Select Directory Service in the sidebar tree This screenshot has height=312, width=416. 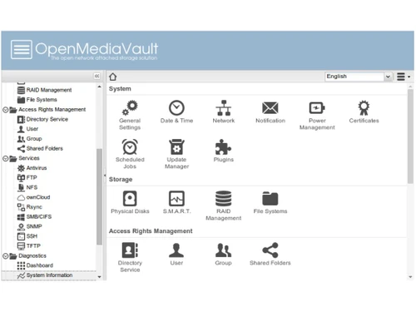tap(42, 119)
